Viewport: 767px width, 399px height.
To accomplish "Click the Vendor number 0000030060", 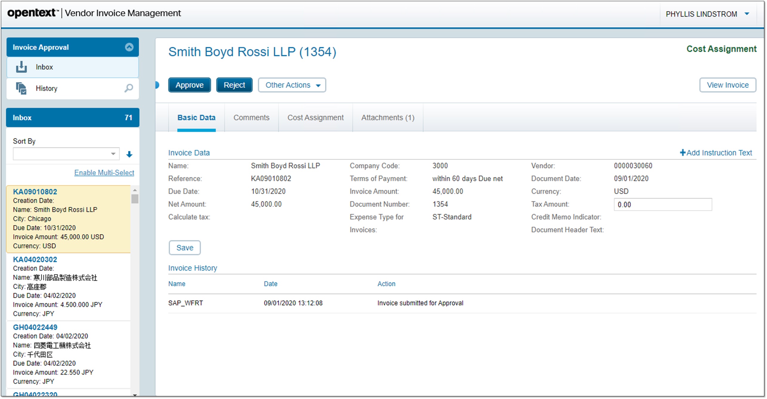I will tap(633, 166).
